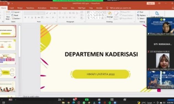Open the Replace dropdown arrow

[147, 15]
